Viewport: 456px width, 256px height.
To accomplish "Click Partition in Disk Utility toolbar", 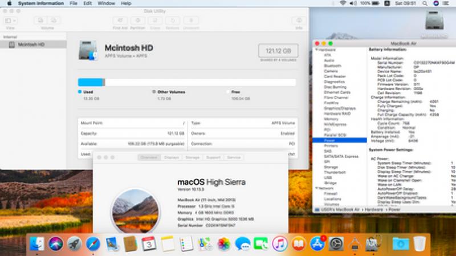I will [137, 21].
